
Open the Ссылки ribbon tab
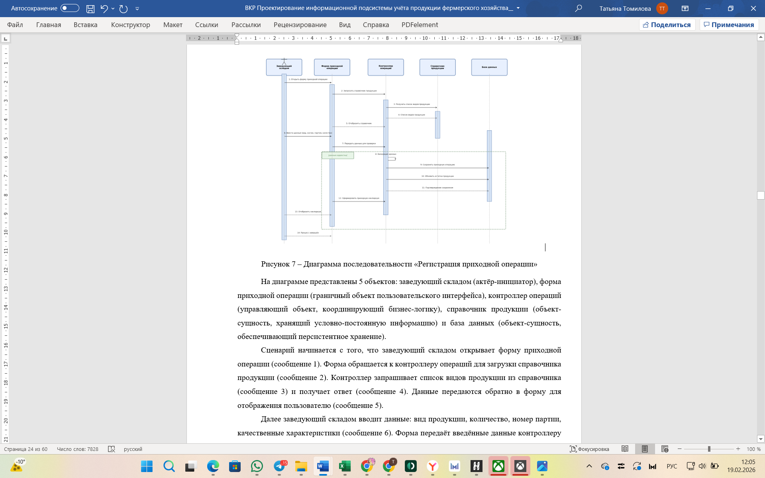[206, 25]
